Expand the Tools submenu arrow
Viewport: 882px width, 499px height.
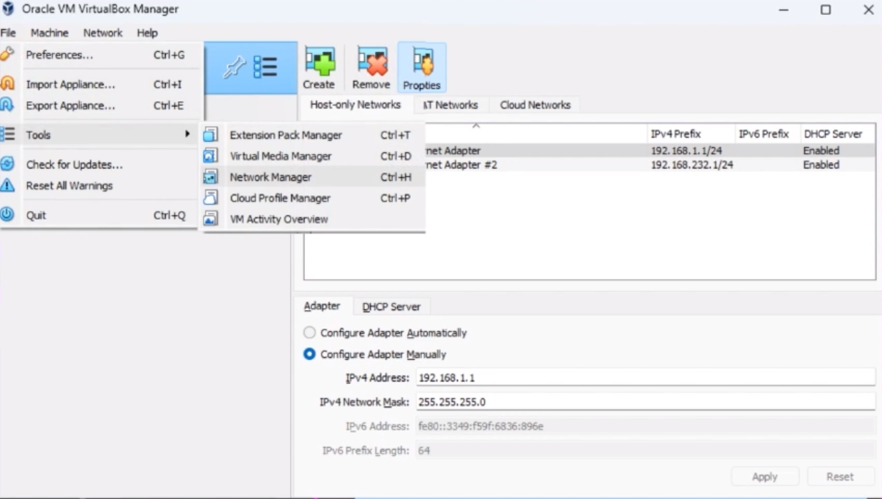pyautogui.click(x=187, y=134)
